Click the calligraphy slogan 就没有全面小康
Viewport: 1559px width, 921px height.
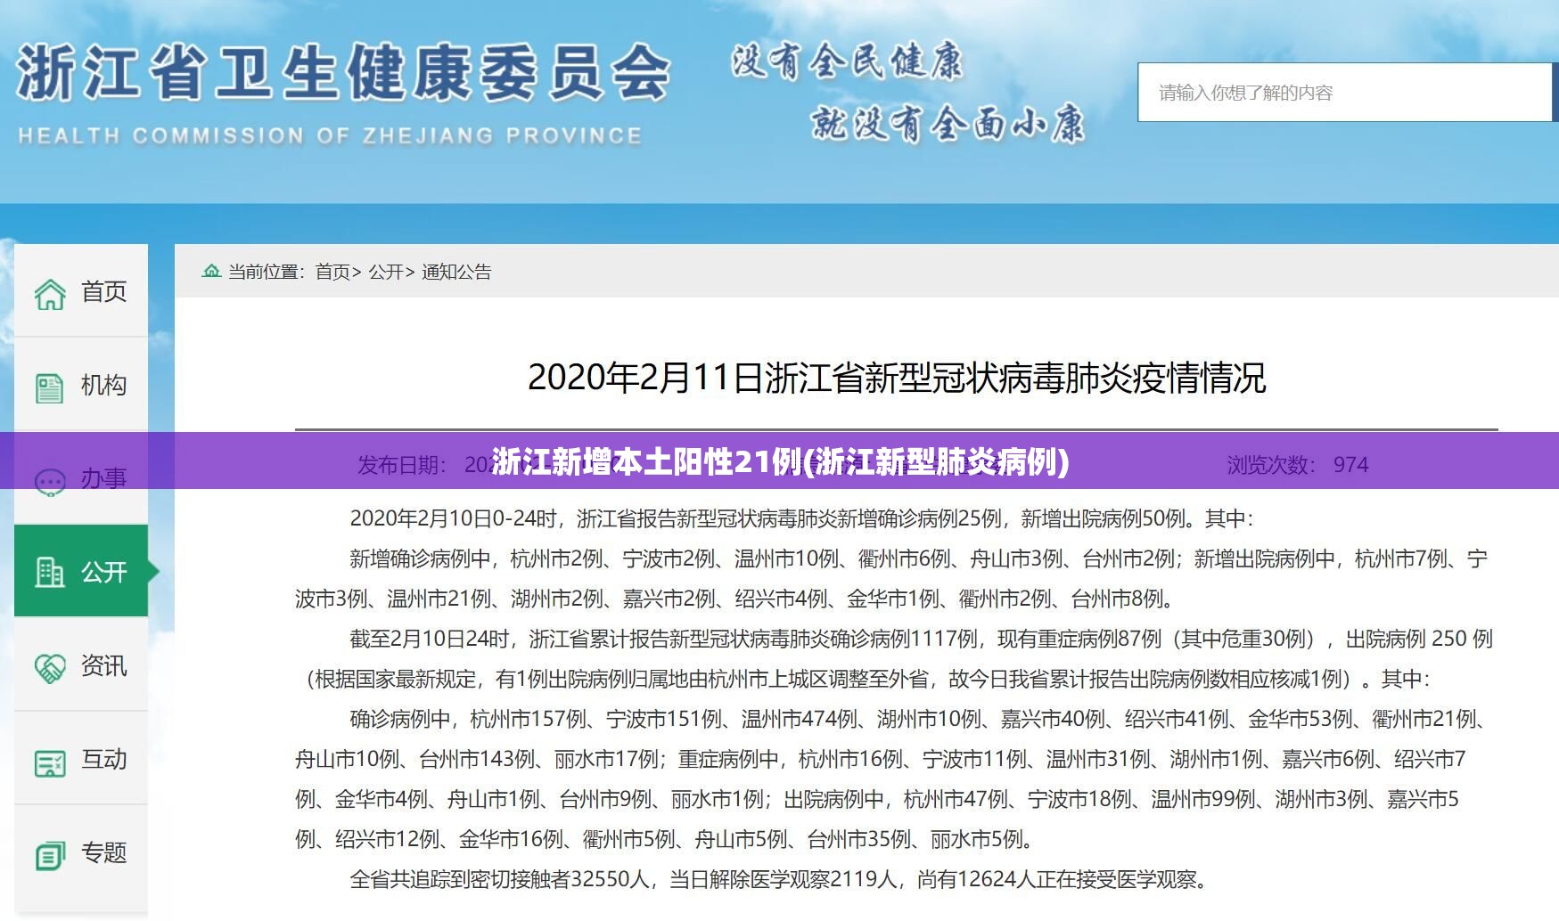click(x=948, y=123)
